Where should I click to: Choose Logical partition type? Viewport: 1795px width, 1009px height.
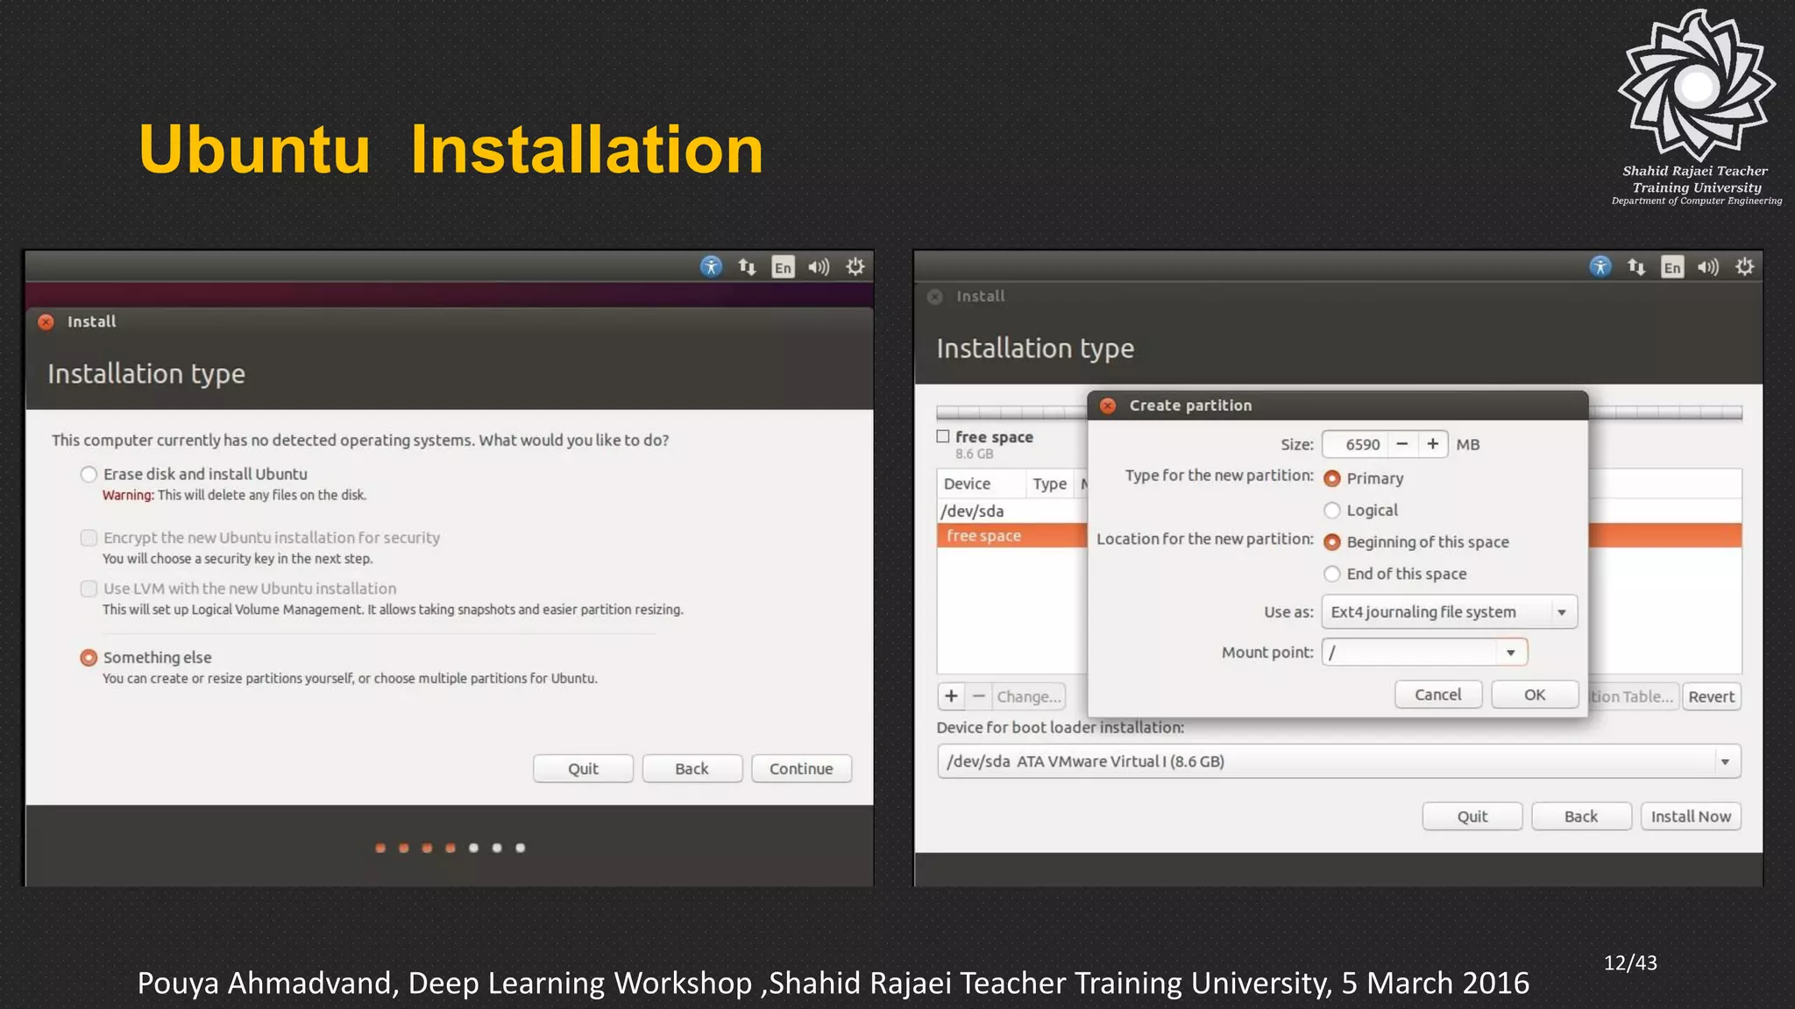[1332, 510]
